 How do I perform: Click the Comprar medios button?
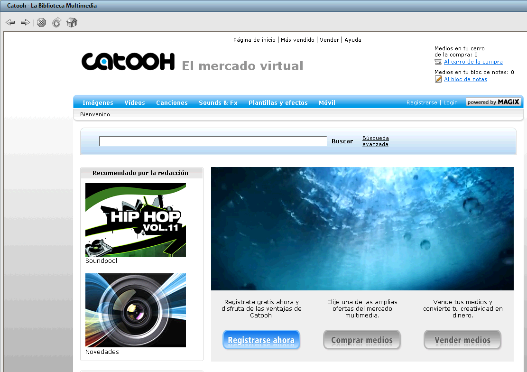click(362, 340)
